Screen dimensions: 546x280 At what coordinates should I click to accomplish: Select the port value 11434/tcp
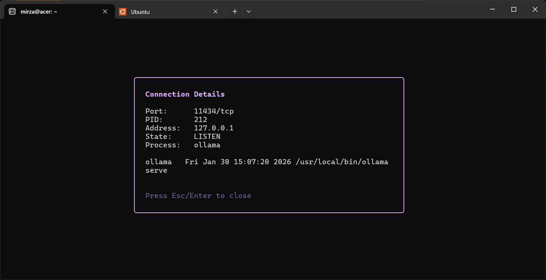pyautogui.click(x=214, y=111)
